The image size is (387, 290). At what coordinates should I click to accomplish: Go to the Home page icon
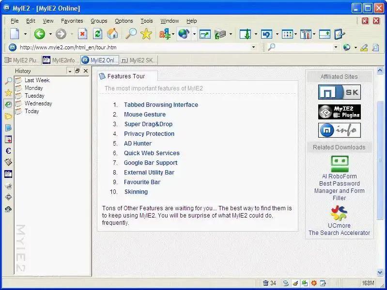(112, 34)
